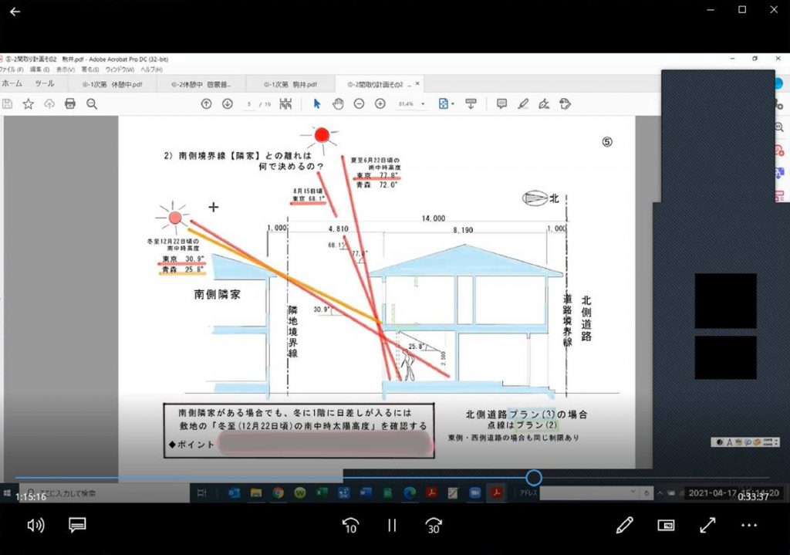Click the Acrobat cloud upload icon

point(49,104)
